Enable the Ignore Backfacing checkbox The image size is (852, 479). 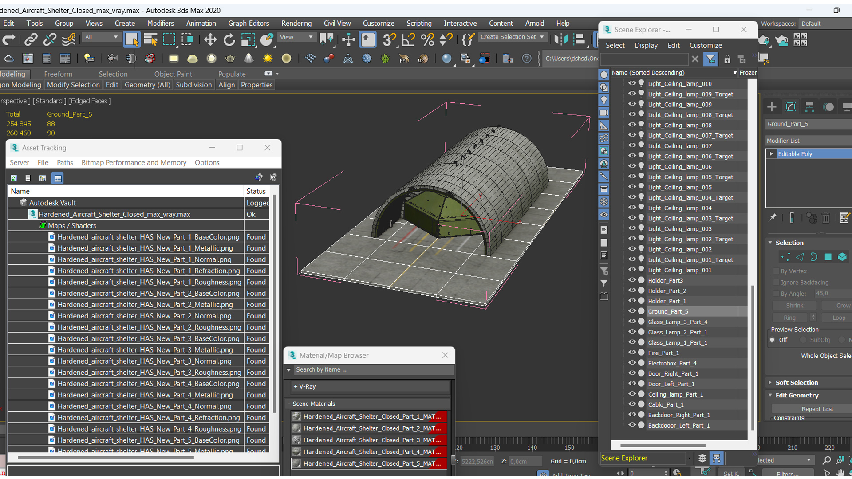[777, 283]
